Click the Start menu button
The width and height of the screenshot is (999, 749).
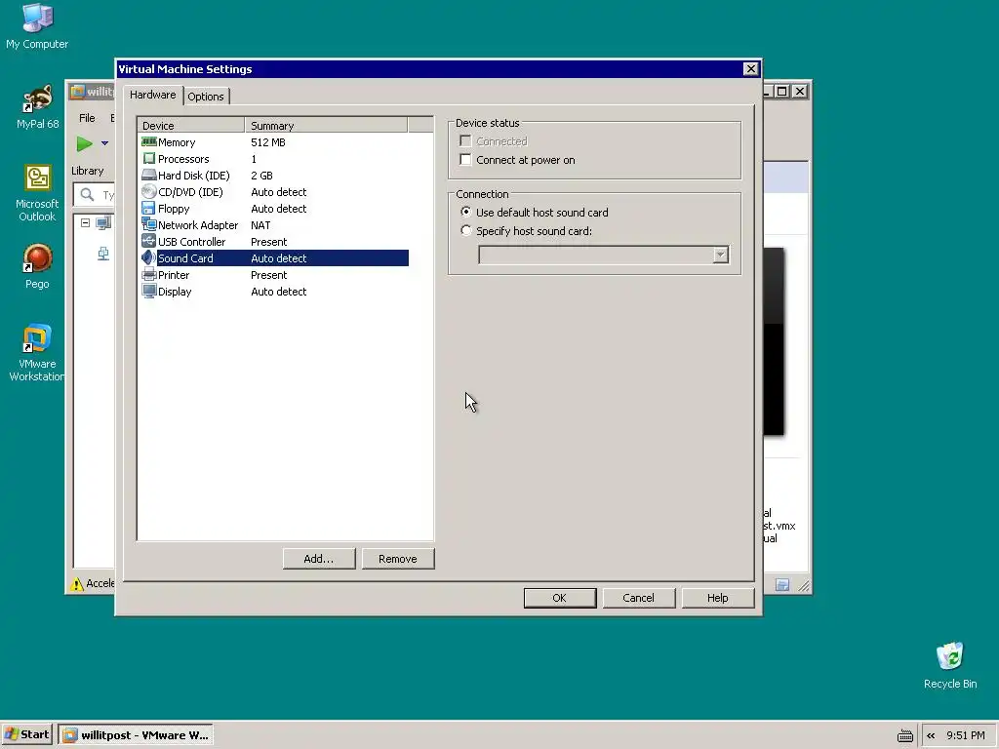[26, 735]
